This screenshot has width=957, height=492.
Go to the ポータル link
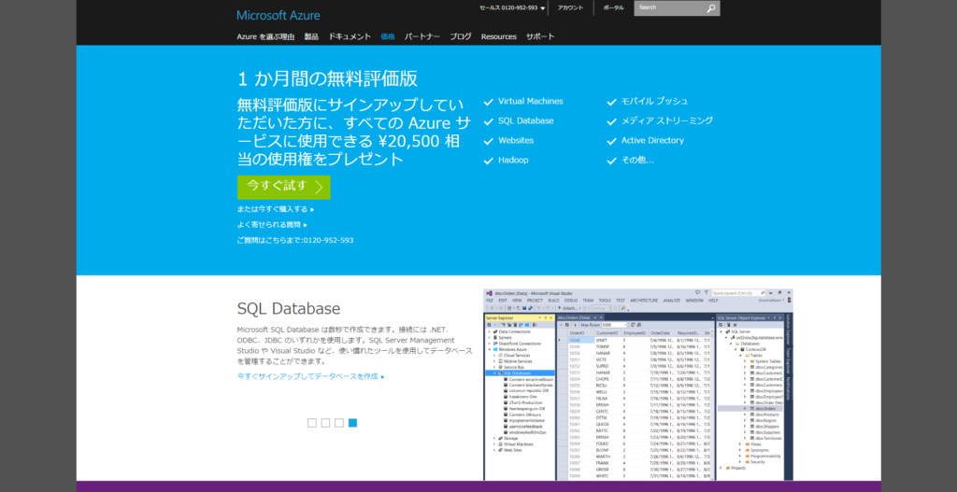click(613, 7)
